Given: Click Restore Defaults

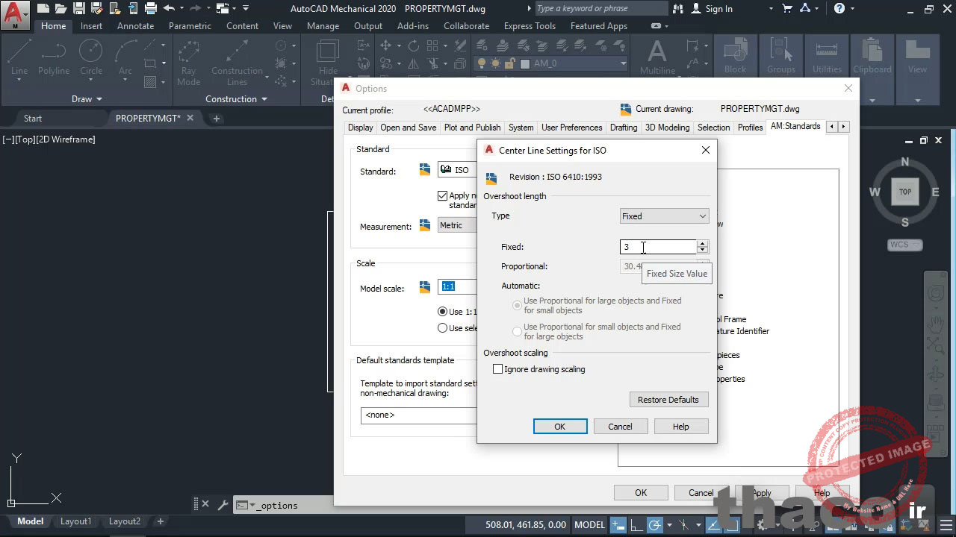Looking at the screenshot, I should pyautogui.click(x=668, y=399).
